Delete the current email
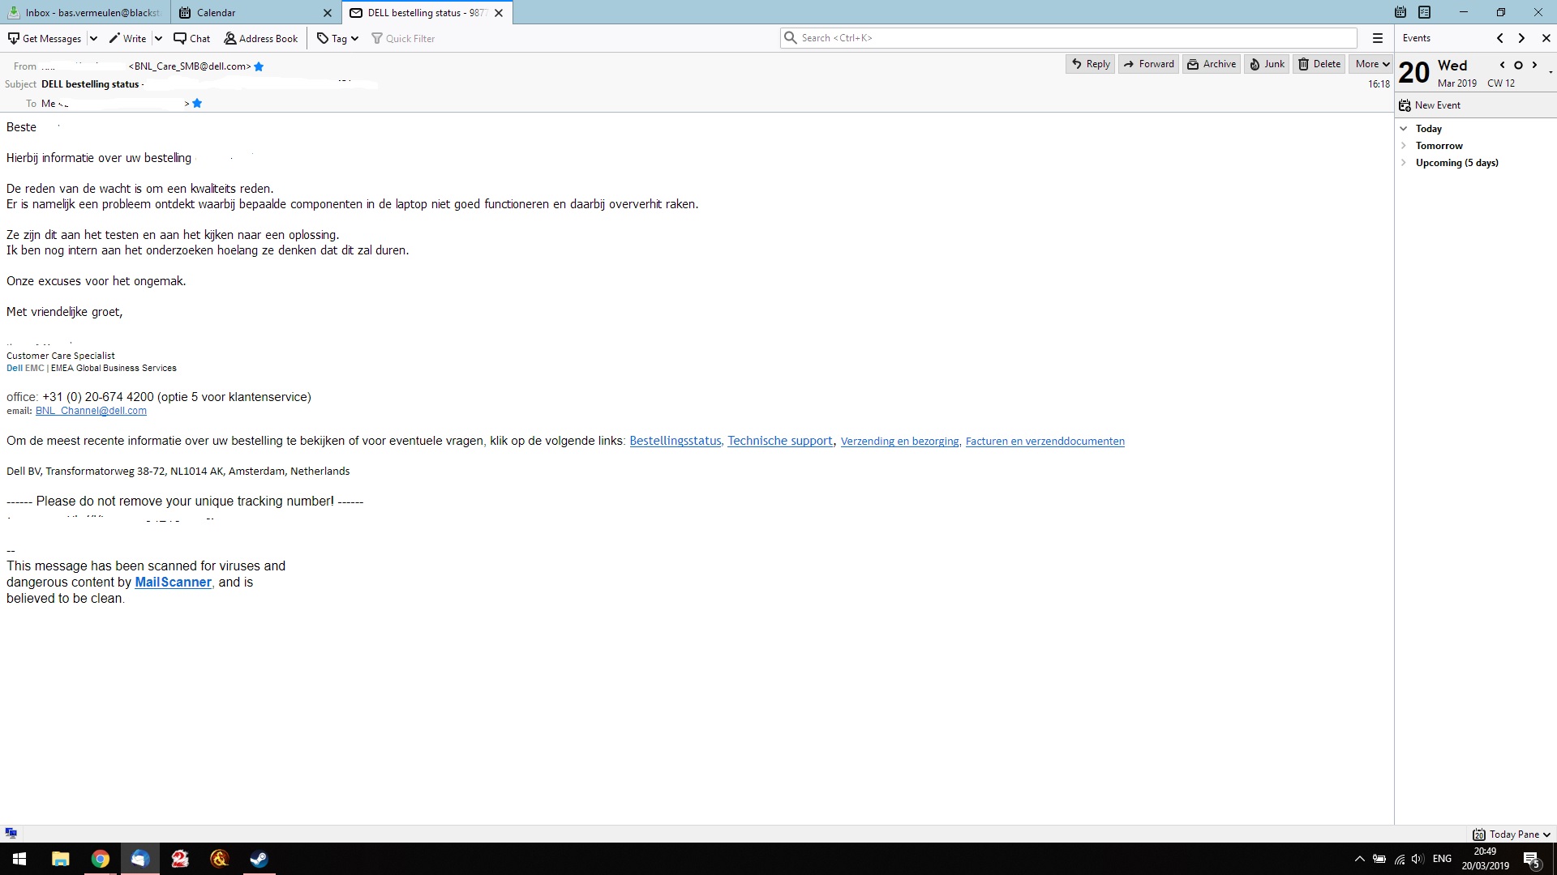This screenshot has height=875, width=1557. [x=1319, y=64]
